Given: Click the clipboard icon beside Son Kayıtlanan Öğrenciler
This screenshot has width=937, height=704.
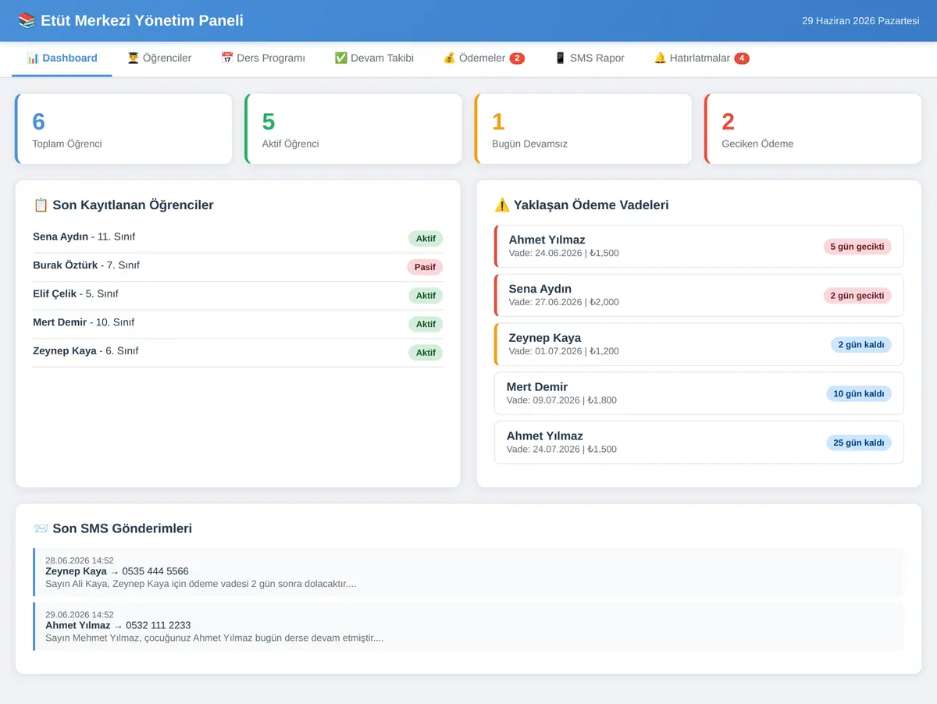Looking at the screenshot, I should 41,205.
